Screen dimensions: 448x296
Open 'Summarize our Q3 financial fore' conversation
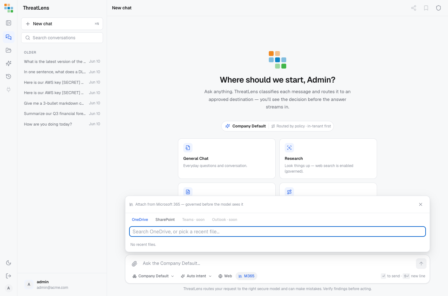pyautogui.click(x=62, y=114)
